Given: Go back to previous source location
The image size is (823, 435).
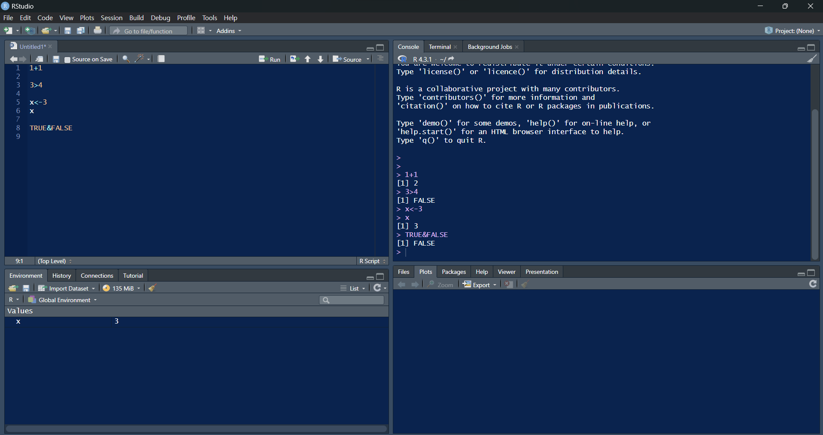Looking at the screenshot, I should [13, 59].
